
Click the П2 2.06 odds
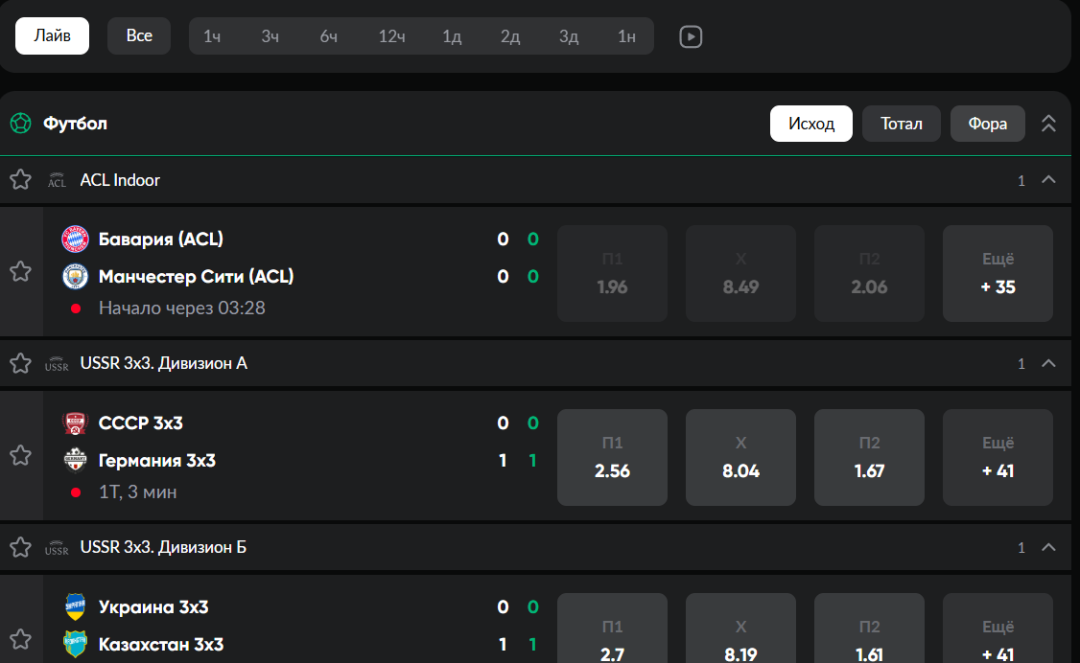[869, 274]
